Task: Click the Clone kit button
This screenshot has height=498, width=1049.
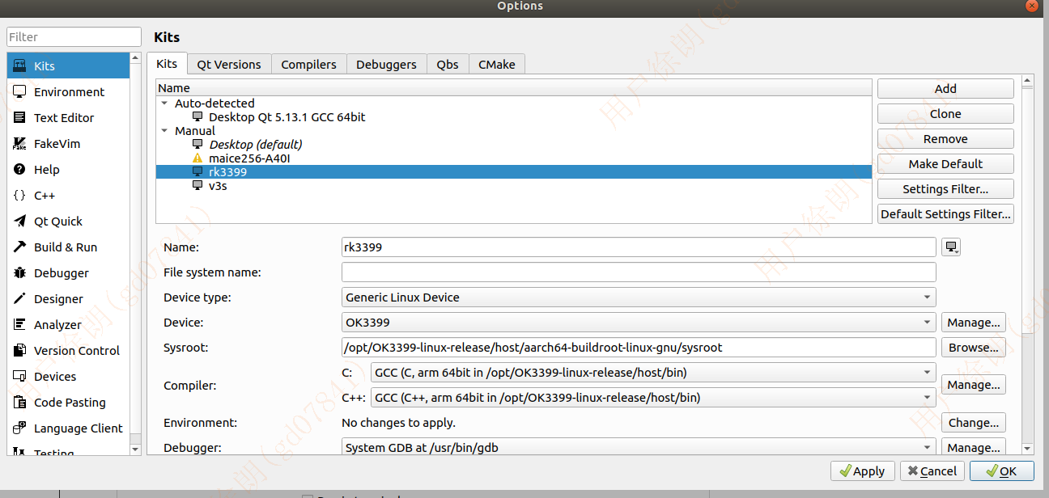Action: click(945, 114)
